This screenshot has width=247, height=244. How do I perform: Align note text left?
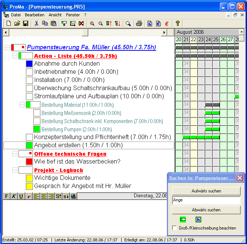(36, 196)
